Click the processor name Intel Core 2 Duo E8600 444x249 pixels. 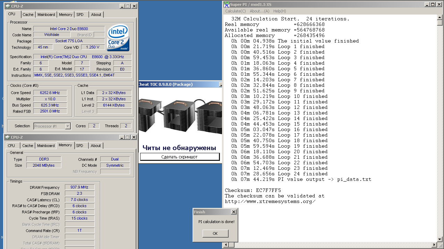69,29
